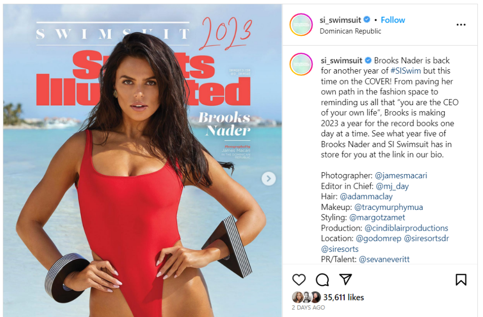The width and height of the screenshot is (483, 317).
Task: Click the si_swimsuit avatar beside the caption
Action: tap(301, 64)
